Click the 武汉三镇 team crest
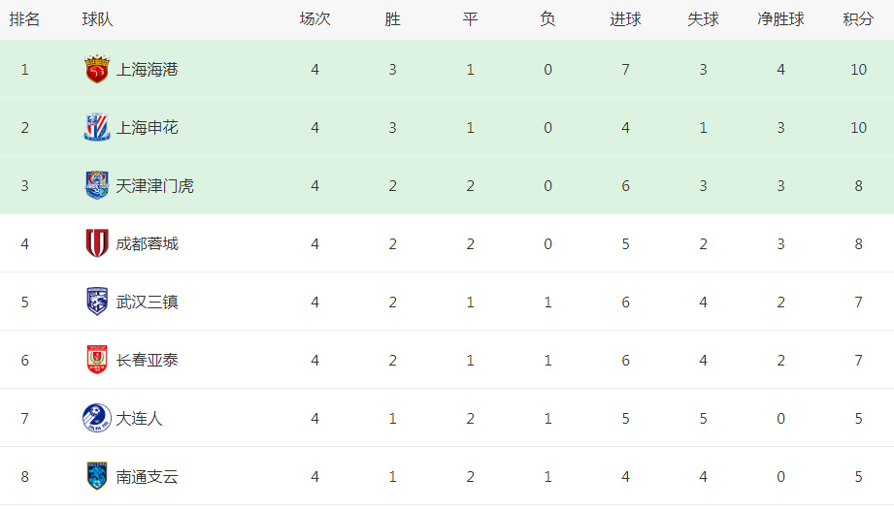Viewport: 894px width, 510px height. point(96,302)
